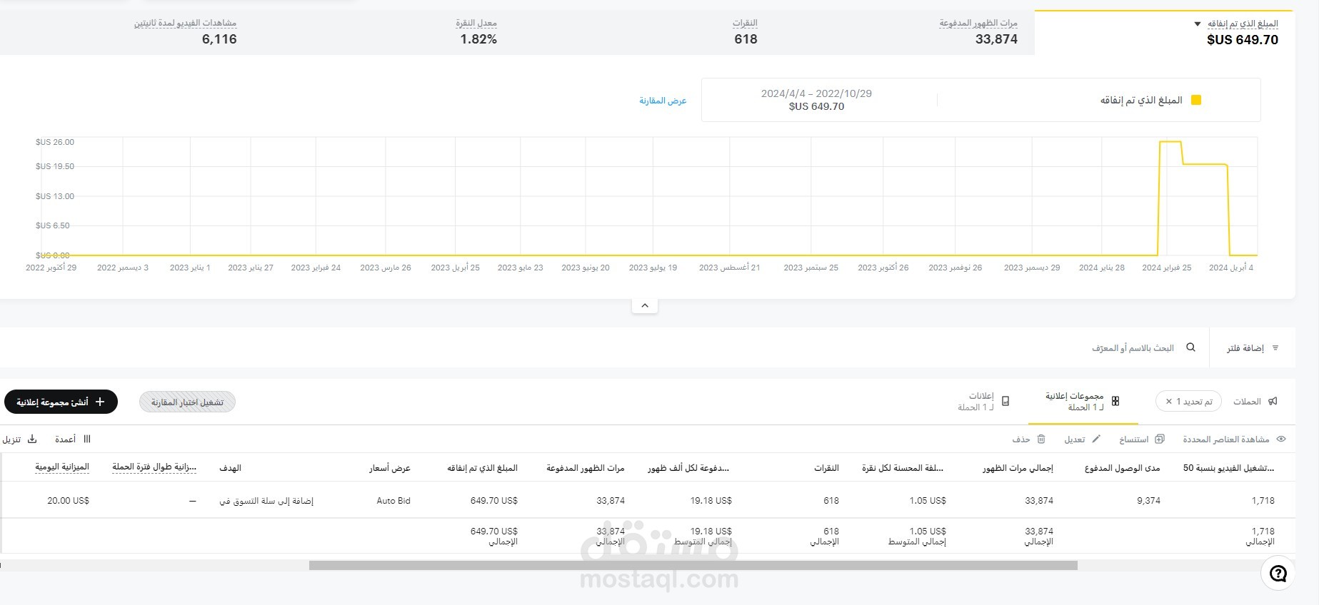The height and width of the screenshot is (605, 1319).
Task: Sort by optimized cost per click column header
Action: click(903, 468)
